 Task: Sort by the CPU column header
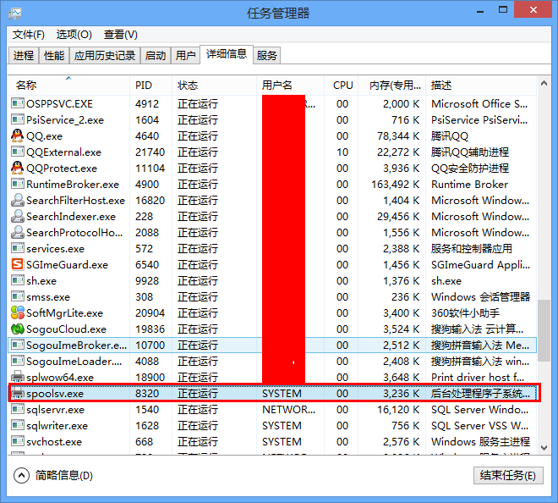[x=342, y=86]
